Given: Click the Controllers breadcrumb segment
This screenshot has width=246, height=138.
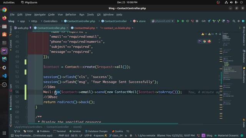Looking at the screenshot, I should [50, 21].
